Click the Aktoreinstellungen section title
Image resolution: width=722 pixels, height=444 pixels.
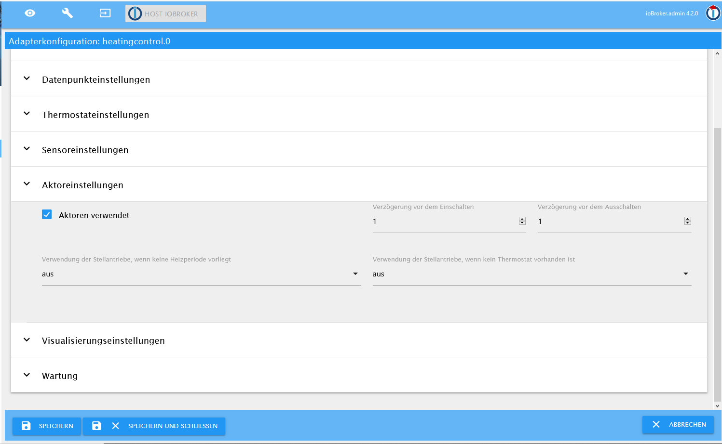point(82,185)
